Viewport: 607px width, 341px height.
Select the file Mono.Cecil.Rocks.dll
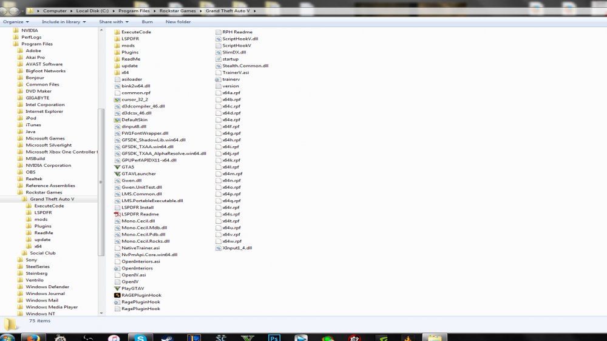coord(146,241)
